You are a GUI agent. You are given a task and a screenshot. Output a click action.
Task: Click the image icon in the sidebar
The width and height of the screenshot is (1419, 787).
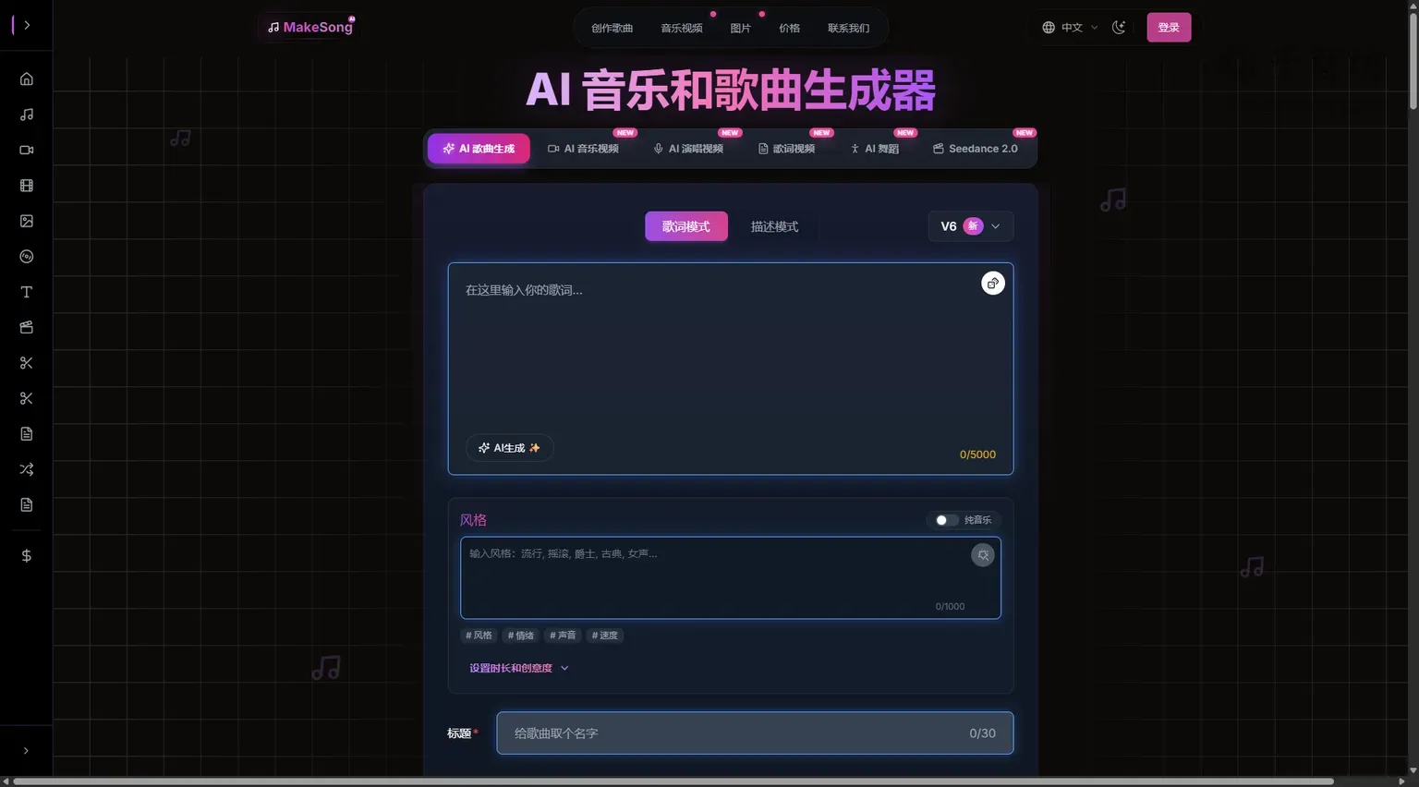(x=27, y=221)
